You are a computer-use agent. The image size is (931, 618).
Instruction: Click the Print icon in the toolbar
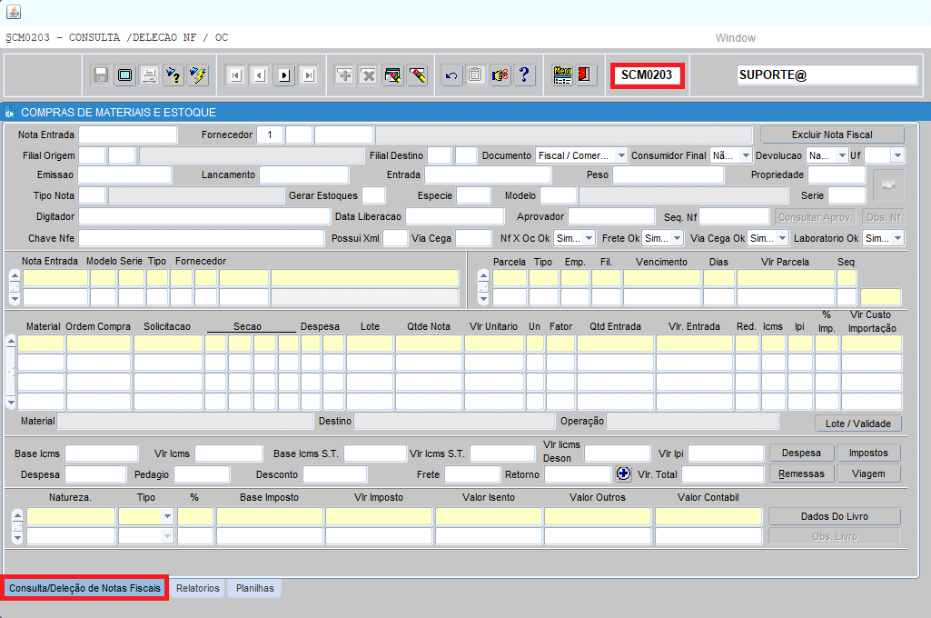click(x=150, y=75)
